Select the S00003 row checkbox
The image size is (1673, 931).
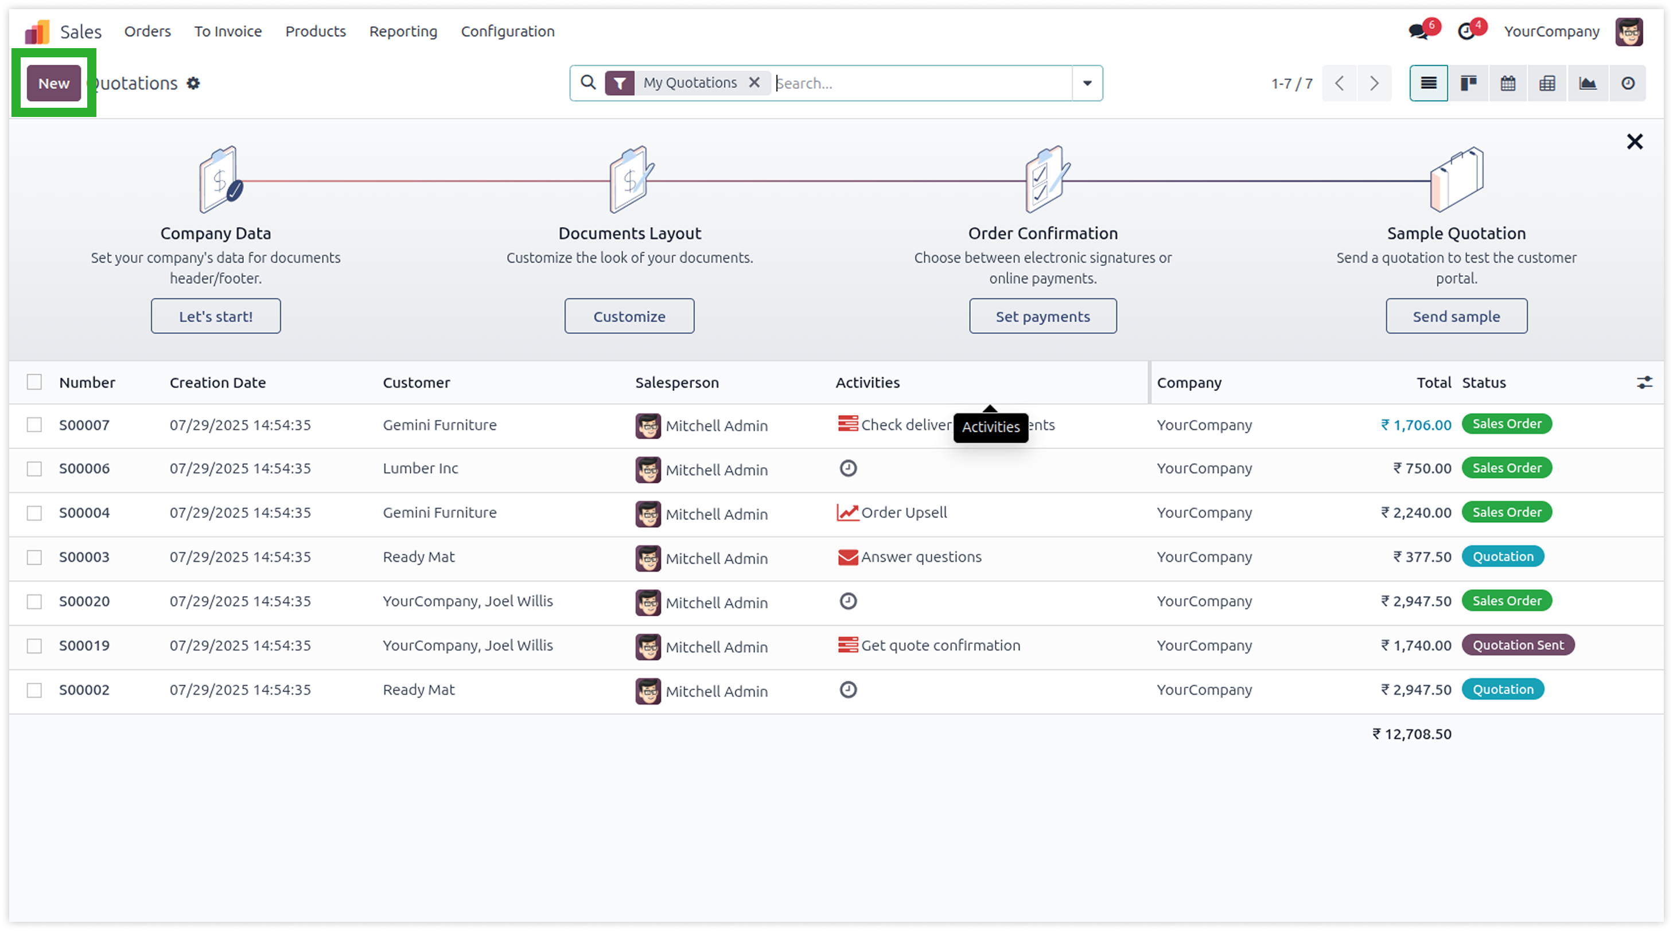pos(34,557)
